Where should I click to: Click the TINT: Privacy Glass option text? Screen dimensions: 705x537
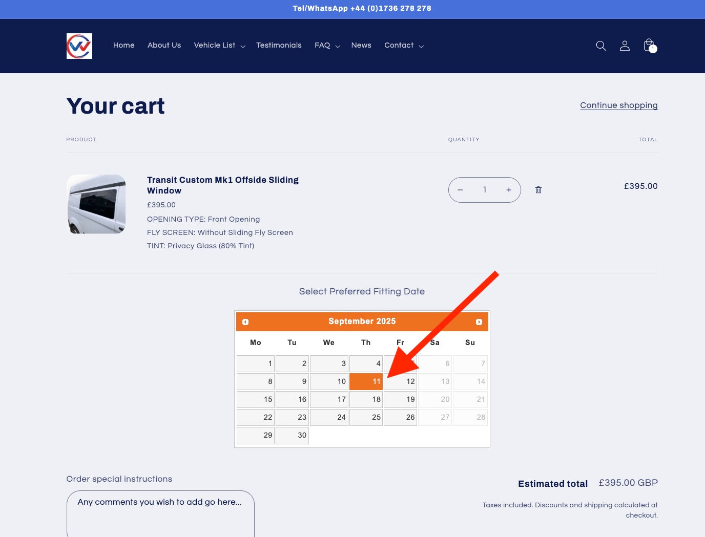(x=201, y=246)
